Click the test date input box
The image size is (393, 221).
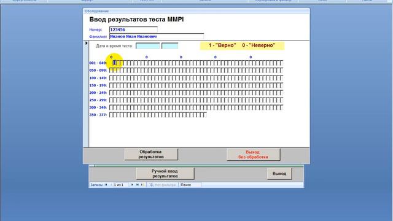click(147, 46)
